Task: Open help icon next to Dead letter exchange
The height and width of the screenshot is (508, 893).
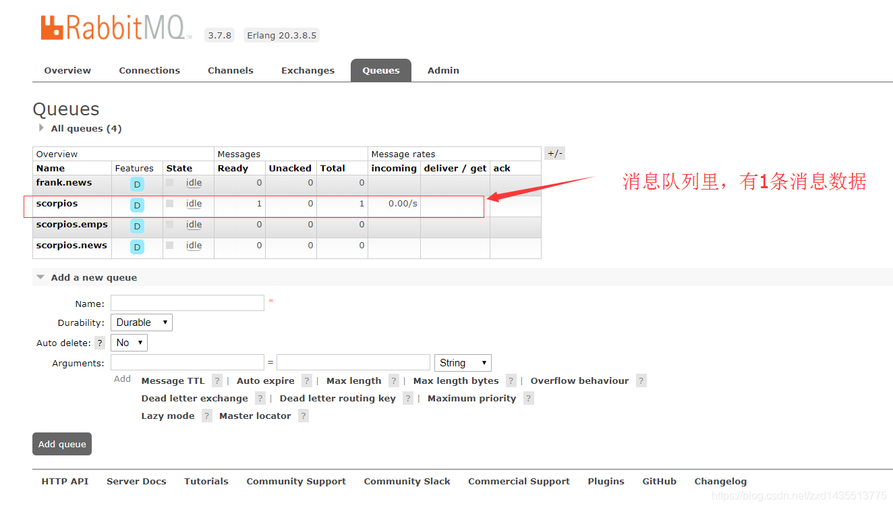Action: [x=260, y=398]
